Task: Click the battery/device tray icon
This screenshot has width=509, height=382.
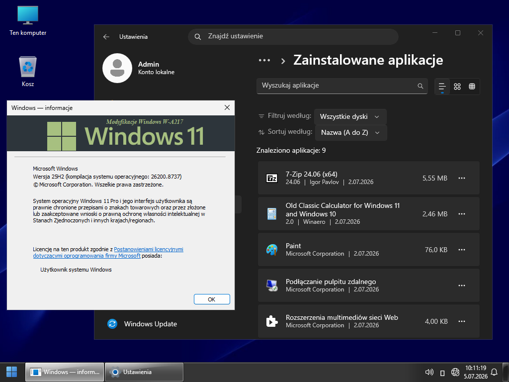Action: pyautogui.click(x=442, y=373)
